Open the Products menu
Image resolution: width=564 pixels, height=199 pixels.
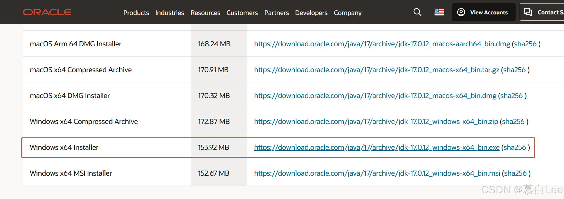click(136, 13)
